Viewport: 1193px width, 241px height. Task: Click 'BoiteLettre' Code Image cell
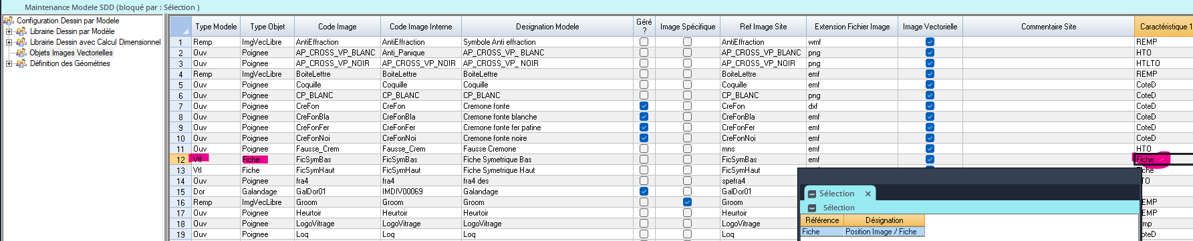337,74
